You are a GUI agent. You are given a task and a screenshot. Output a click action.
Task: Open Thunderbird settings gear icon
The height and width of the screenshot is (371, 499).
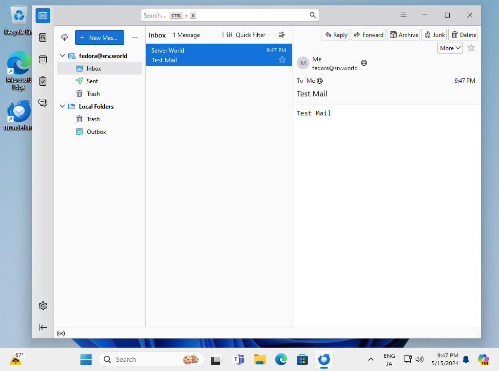pos(43,306)
